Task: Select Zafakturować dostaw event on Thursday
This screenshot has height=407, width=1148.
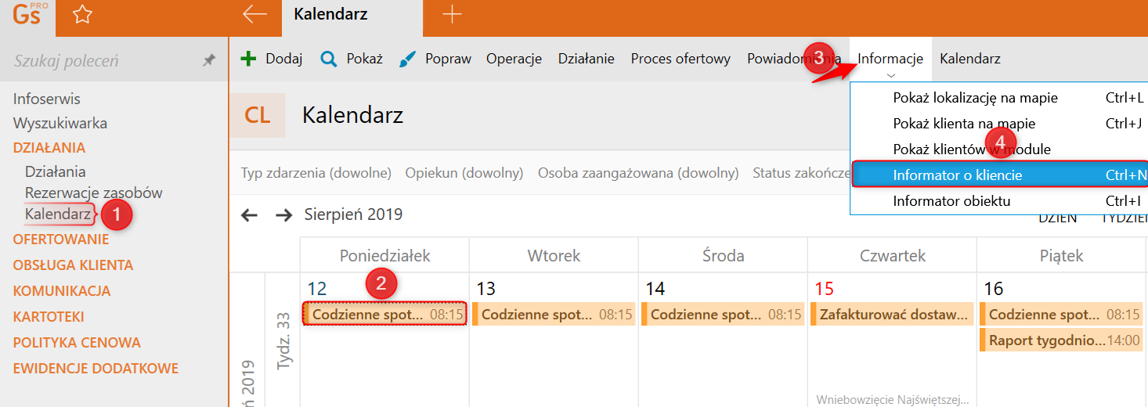Action: tap(892, 315)
